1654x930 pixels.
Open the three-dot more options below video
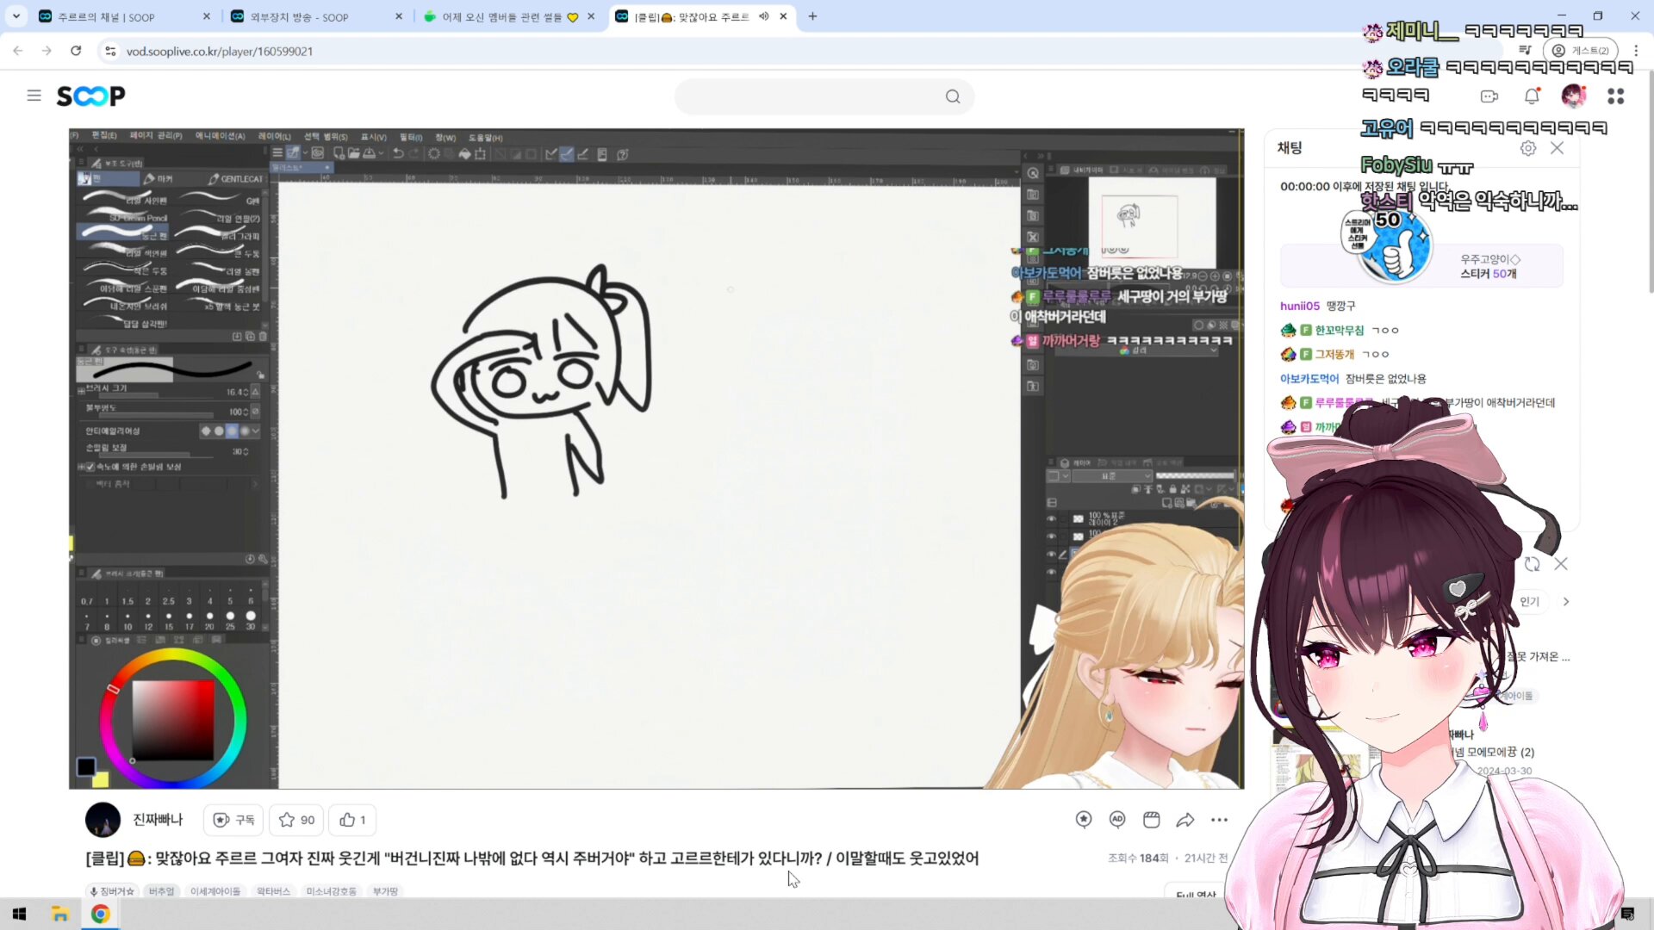1219,820
